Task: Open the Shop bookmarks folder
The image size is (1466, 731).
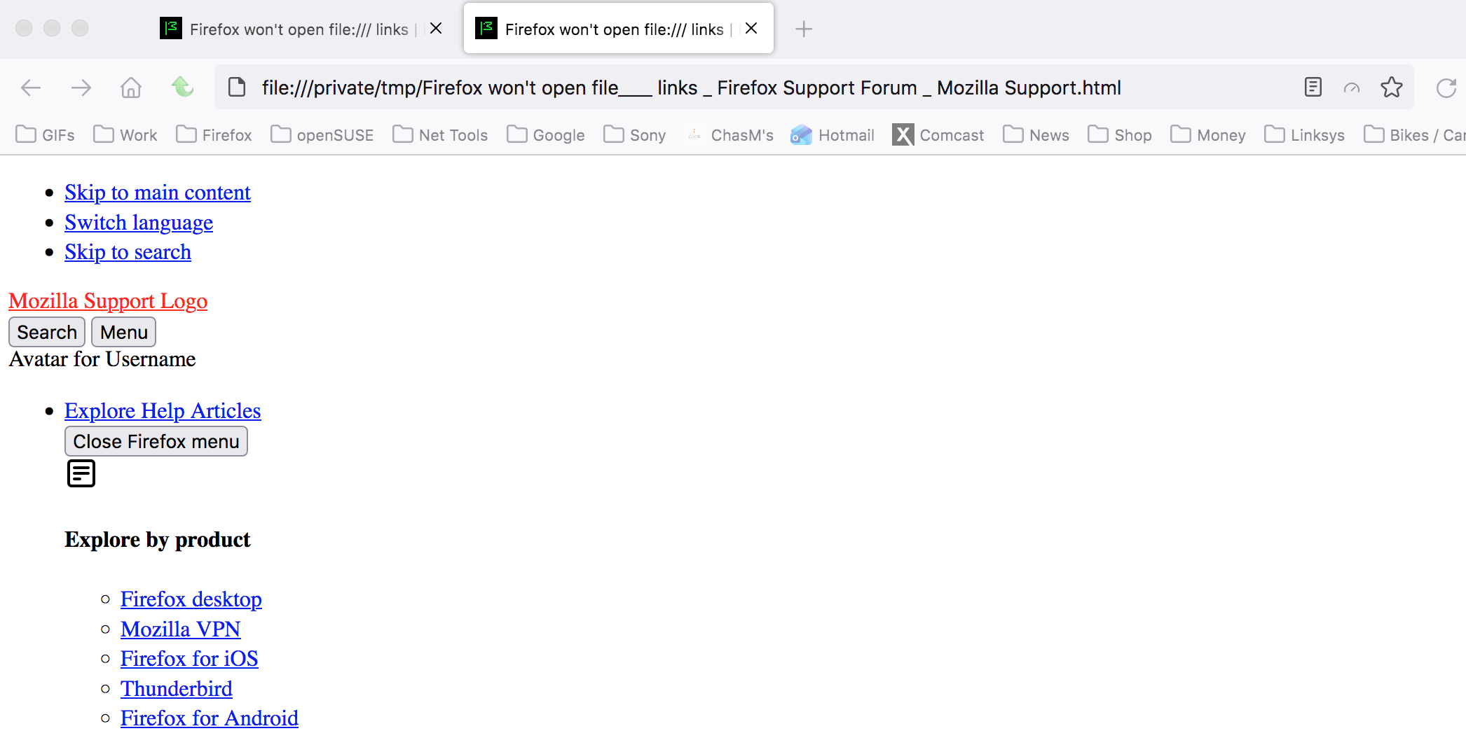Action: tap(1120, 135)
